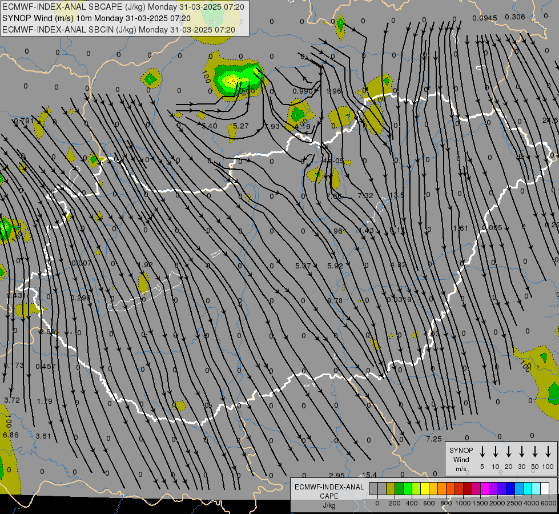Click the 0.296 value on the map

coord(81,298)
